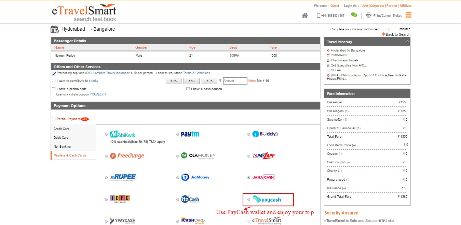The height and width of the screenshot is (225, 461).
Task: Click passenger name Naveen Reddy
Action: (x=65, y=56)
